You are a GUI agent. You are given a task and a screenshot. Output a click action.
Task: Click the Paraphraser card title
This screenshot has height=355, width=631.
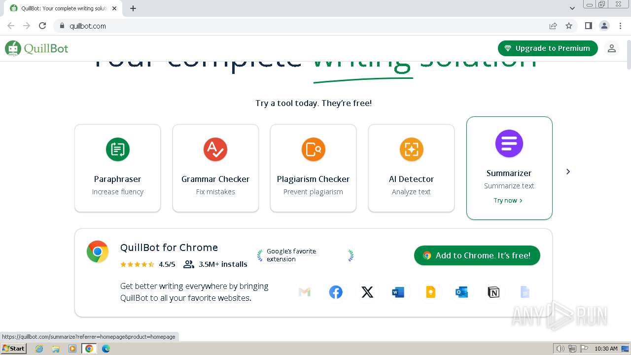117,179
